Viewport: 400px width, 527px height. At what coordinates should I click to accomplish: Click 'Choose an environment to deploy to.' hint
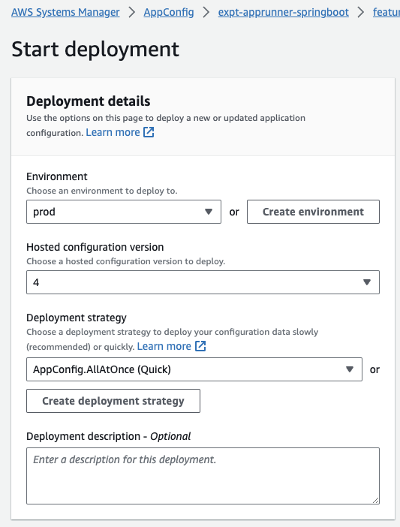[102, 191]
